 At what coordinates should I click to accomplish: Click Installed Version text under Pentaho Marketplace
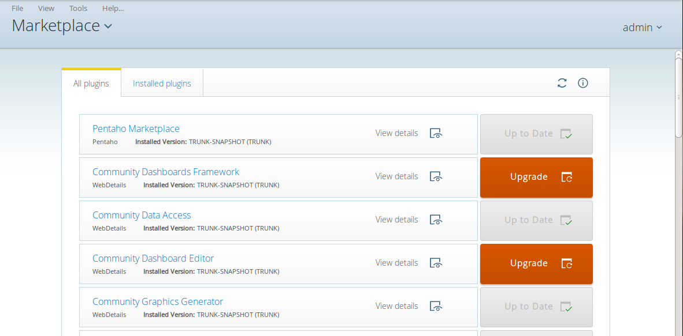[203, 142]
